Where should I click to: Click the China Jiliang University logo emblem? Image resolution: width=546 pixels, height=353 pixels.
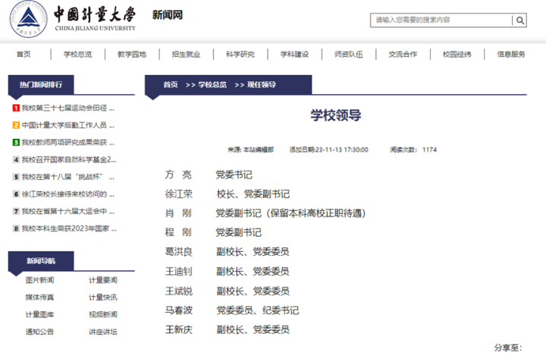click(26, 21)
